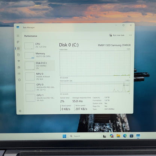This screenshot has height=156, width=156.
Task: Select the Performance page icon
Action: pyautogui.click(x=18, y=48)
